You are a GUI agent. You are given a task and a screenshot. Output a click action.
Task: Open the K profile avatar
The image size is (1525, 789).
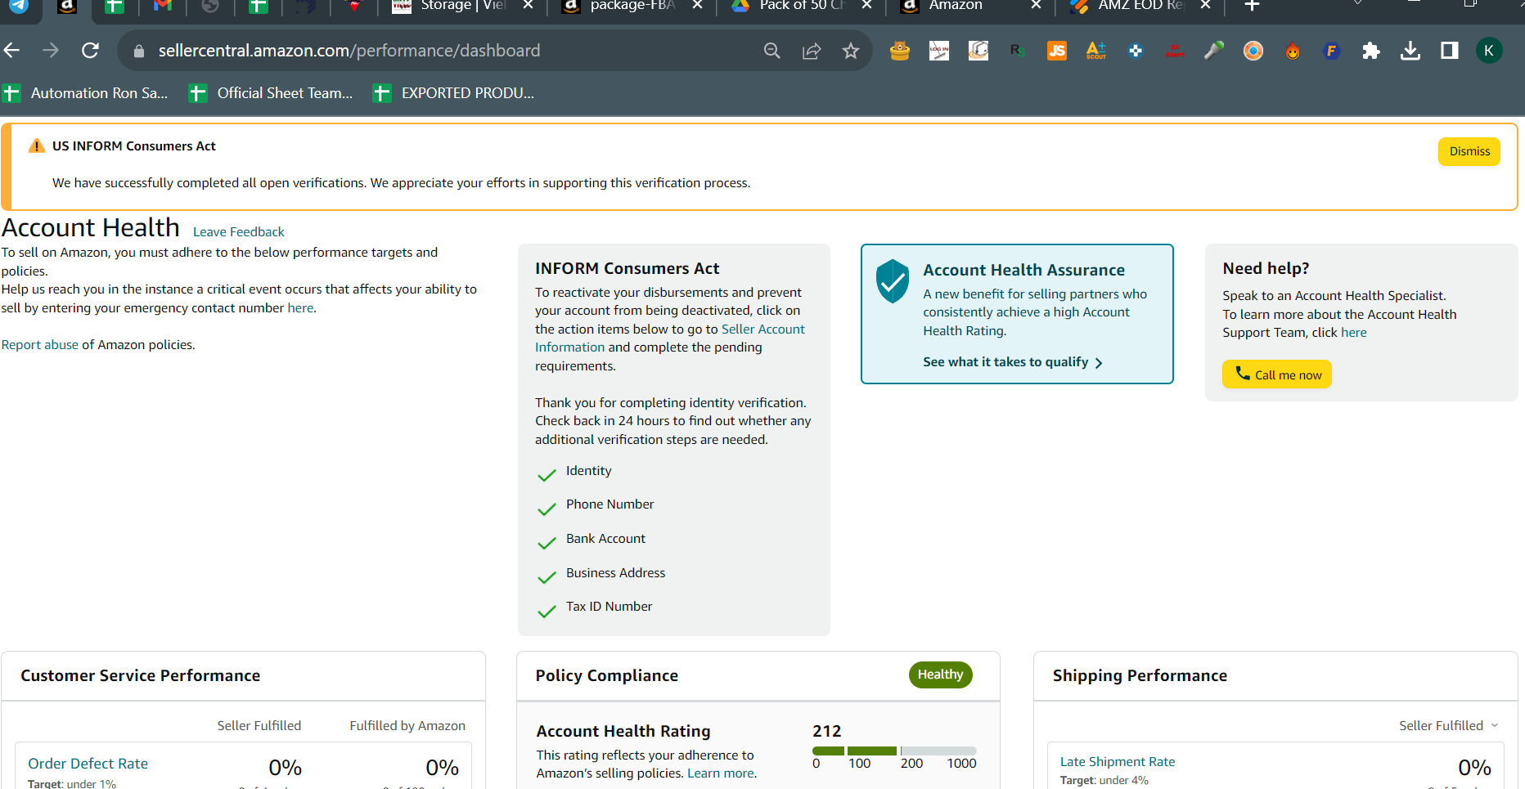[1489, 51]
